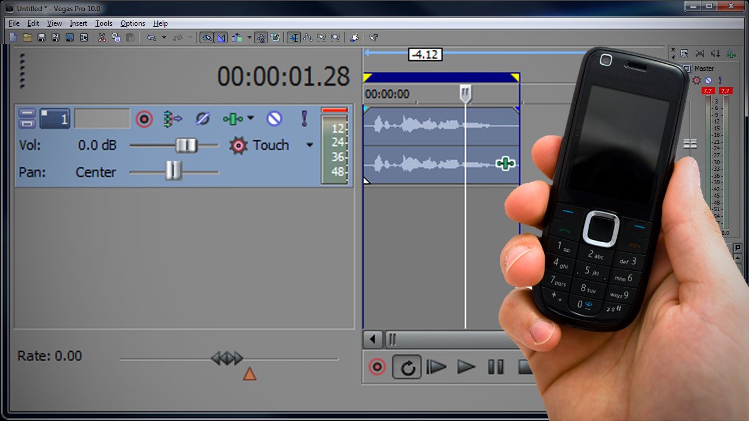Open Render As from the toolbar
This screenshot has height=421, width=749.
(70, 37)
